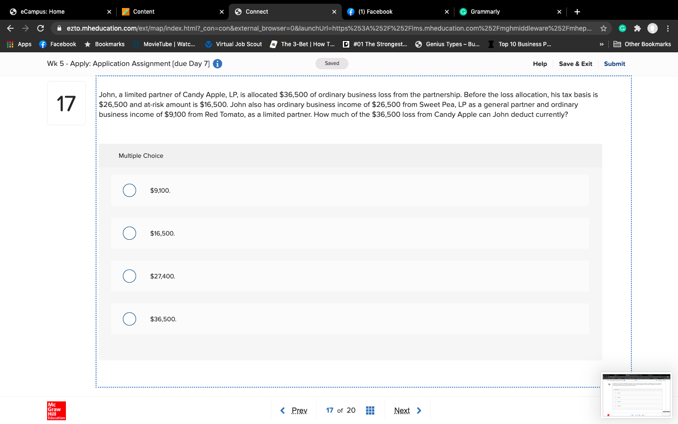Screen dimensions: 678x424
Task: Click the Grammarly extension icon
Action: [622, 28]
